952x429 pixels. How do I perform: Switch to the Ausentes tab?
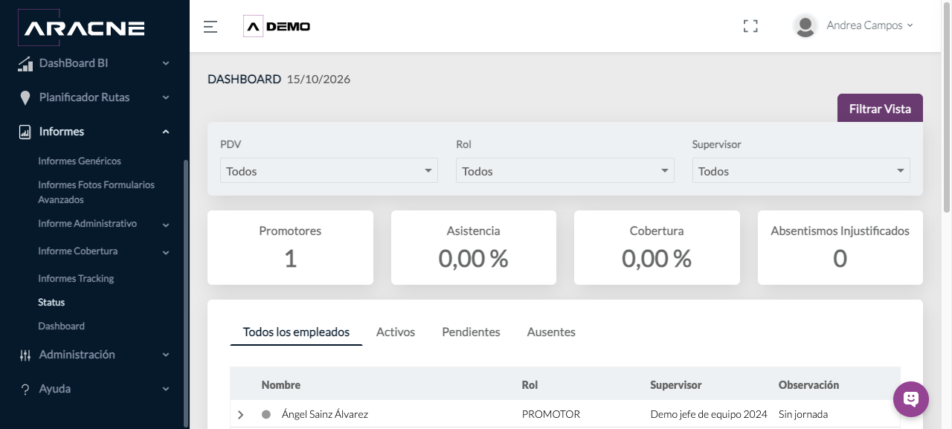[551, 332]
